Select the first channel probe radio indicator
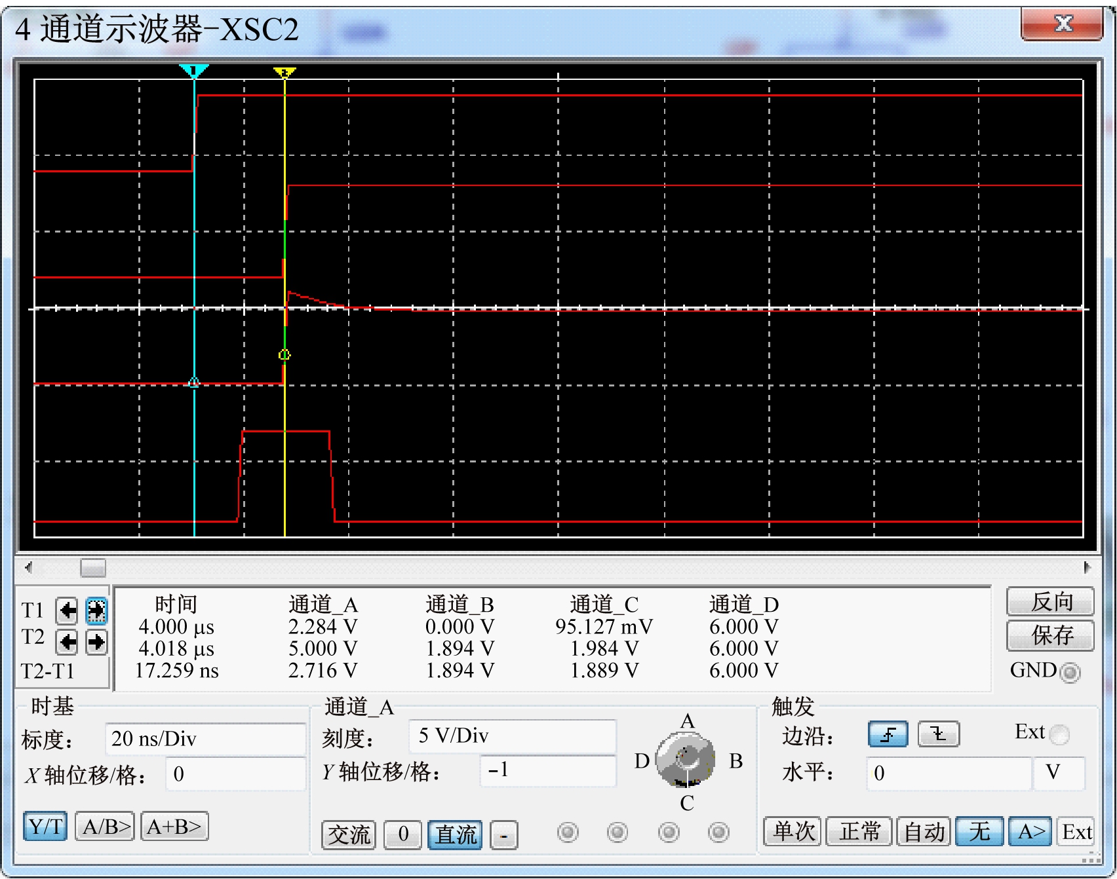Viewport: 1117px width, 879px height. [567, 832]
